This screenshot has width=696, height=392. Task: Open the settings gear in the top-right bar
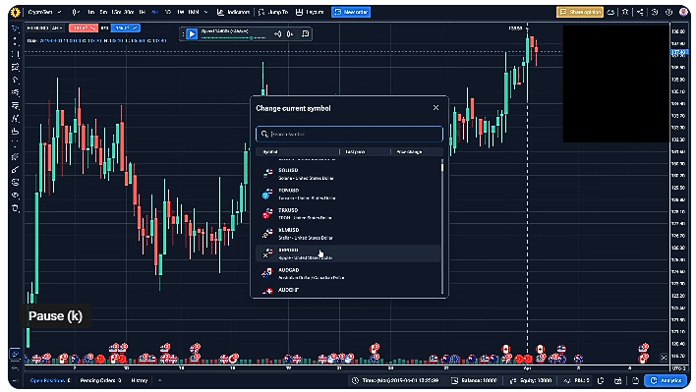click(668, 12)
